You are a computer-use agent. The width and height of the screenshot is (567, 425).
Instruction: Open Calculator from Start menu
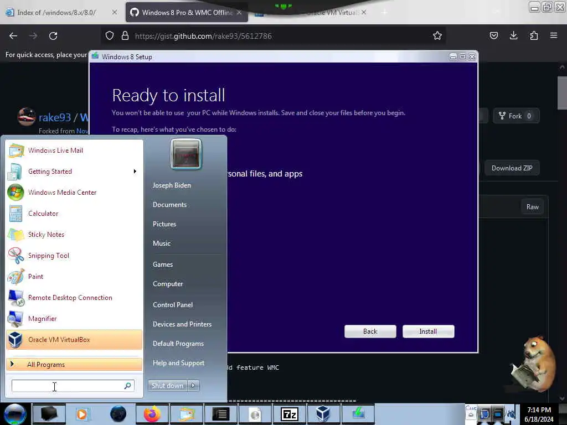(74, 213)
